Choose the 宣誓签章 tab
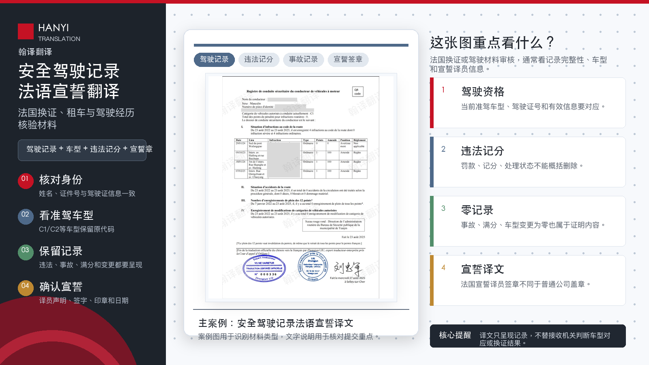 (348, 60)
